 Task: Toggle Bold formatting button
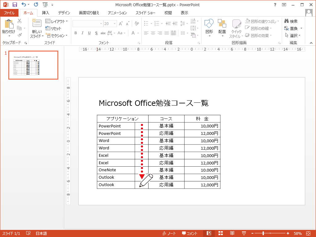(x=76, y=33)
